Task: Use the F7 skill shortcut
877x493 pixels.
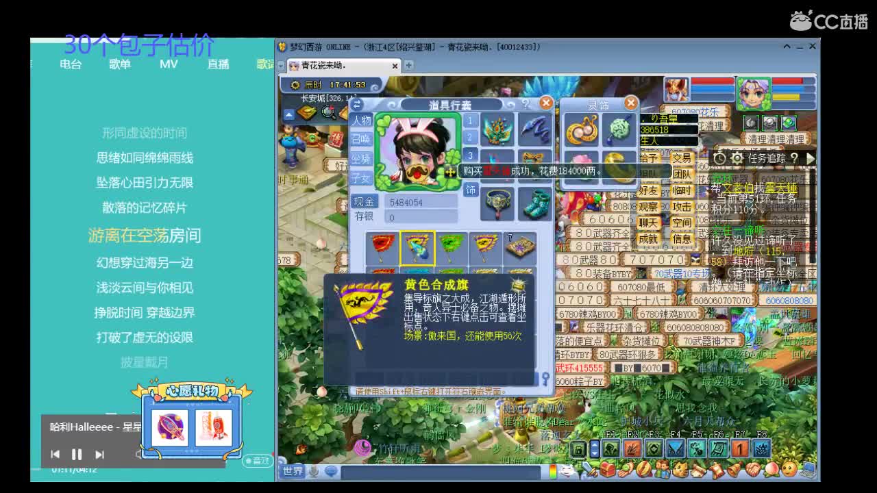Action: point(740,448)
